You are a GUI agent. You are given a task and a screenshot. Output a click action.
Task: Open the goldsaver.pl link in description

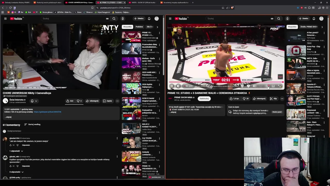coord(47,112)
